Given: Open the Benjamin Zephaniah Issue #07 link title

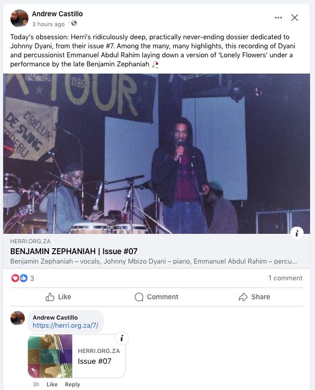Looking at the screenshot, I should click(x=74, y=251).
